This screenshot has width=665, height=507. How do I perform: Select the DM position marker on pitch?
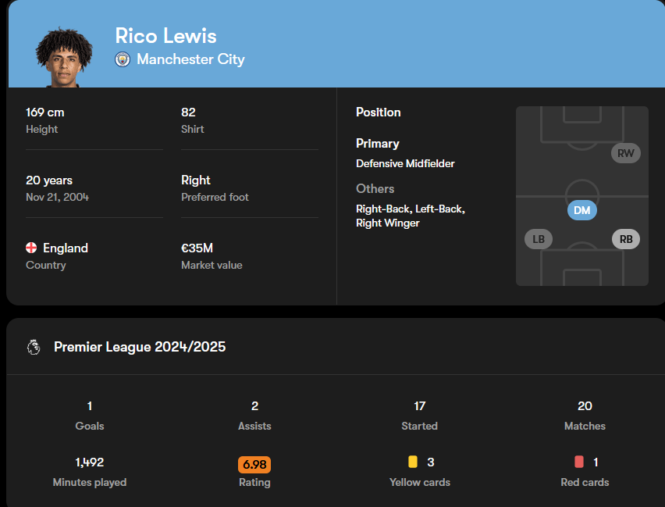point(582,210)
